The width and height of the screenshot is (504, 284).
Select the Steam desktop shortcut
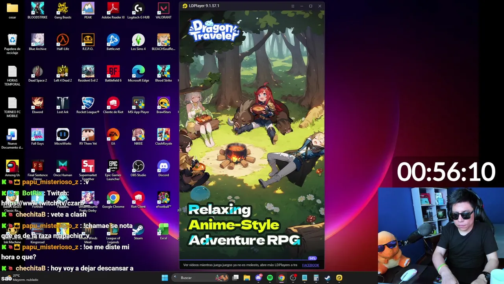pyautogui.click(x=138, y=232)
